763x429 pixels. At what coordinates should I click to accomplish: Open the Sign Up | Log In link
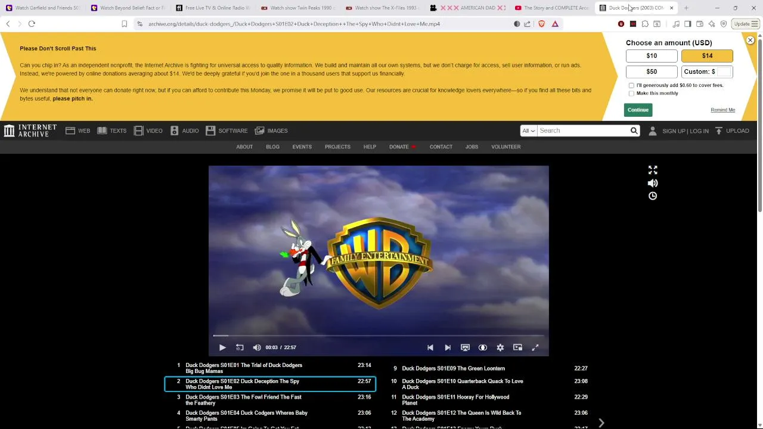click(x=686, y=131)
